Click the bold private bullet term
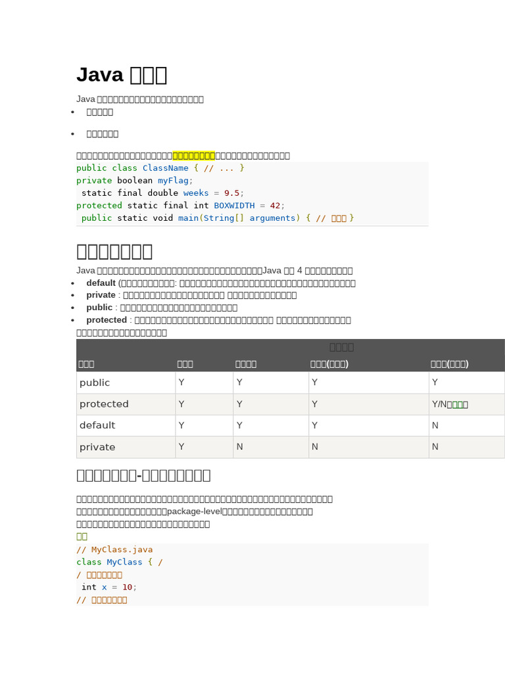Screen dimensions: 505x673 [x=101, y=294]
